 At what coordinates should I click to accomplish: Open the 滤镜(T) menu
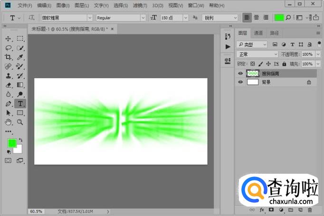(140, 6)
